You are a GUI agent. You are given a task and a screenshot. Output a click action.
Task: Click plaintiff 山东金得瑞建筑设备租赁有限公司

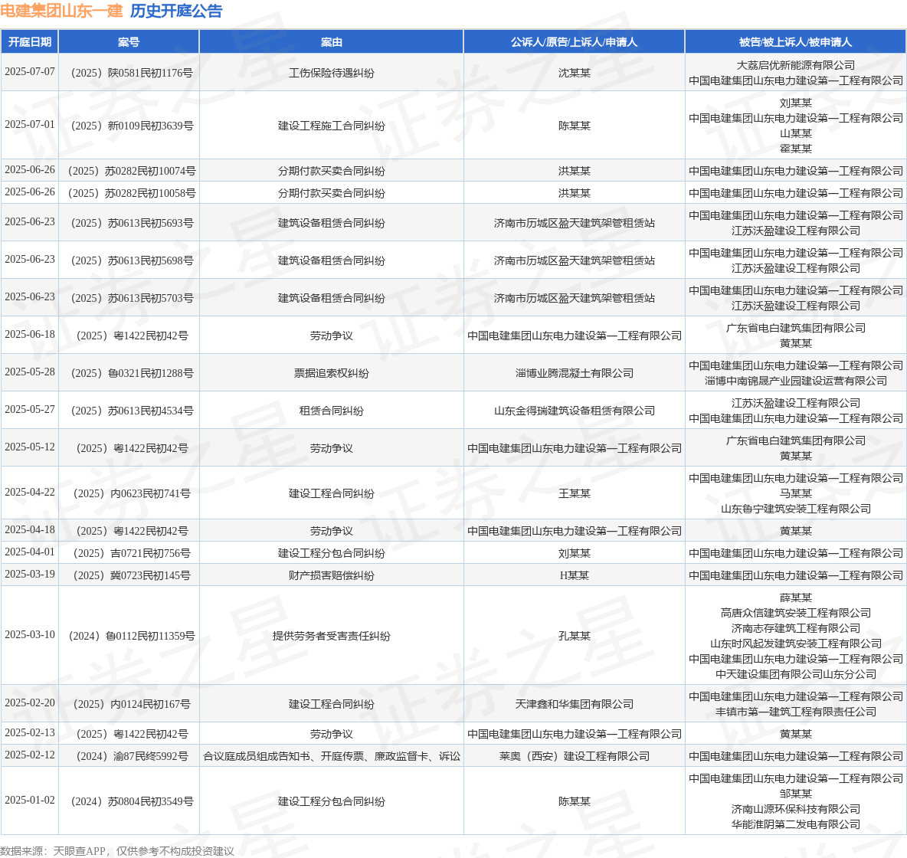(x=575, y=411)
